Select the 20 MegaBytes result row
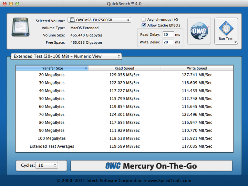Image resolution: width=248 pixels, height=186 pixels. [124, 75]
